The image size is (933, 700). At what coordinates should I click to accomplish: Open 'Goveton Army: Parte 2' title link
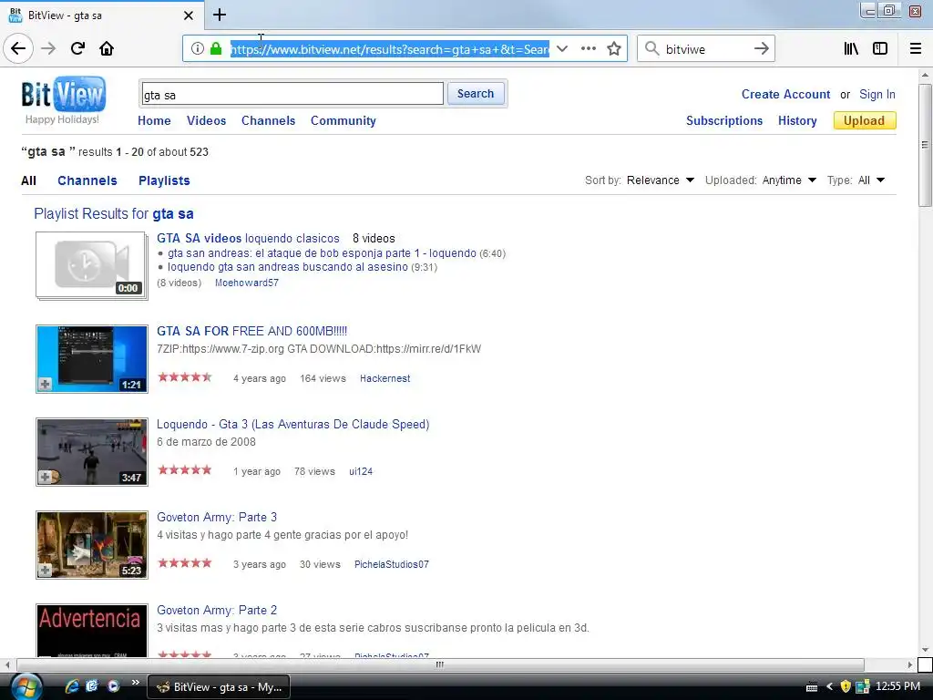pyautogui.click(x=217, y=610)
